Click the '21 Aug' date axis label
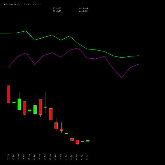 (34, 157)
